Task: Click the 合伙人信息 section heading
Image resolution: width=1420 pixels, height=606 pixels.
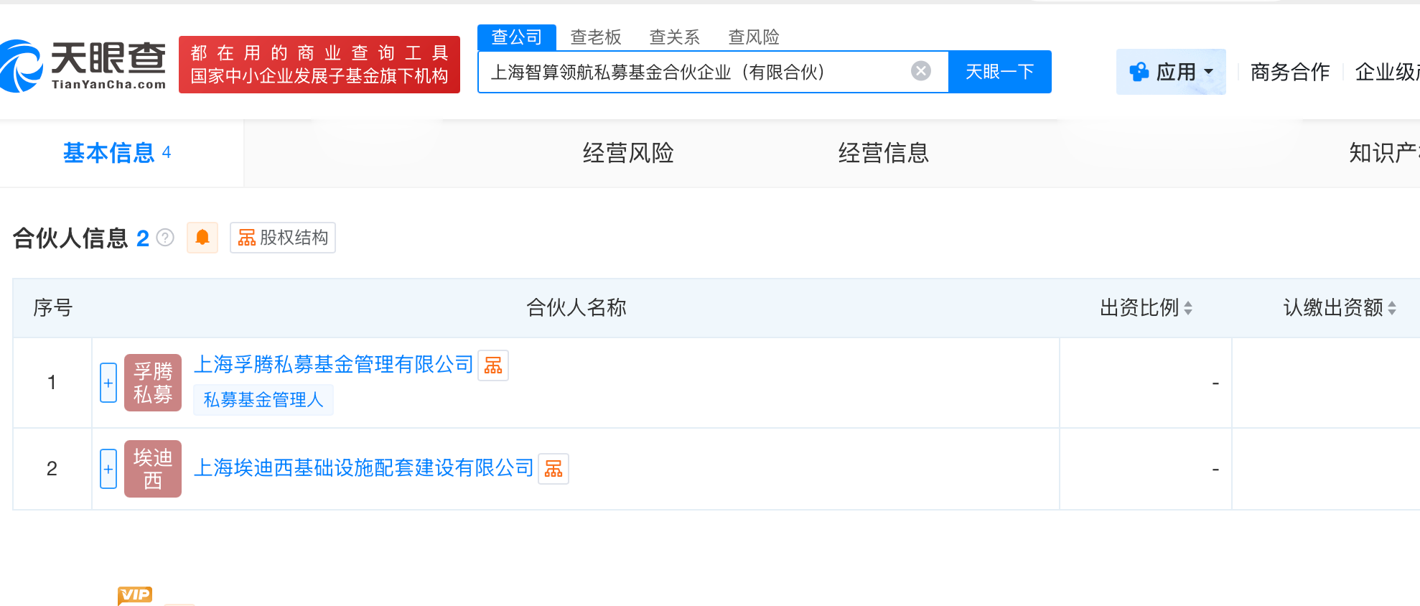Action: tap(70, 238)
